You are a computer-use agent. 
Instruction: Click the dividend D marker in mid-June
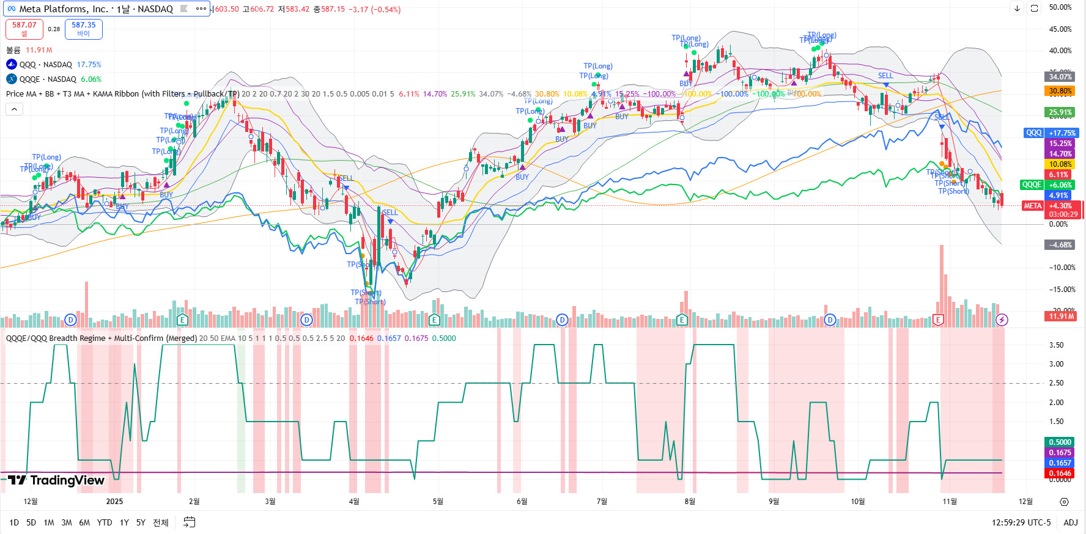pos(563,320)
